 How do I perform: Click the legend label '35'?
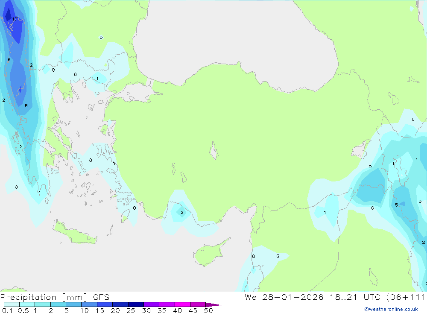[162, 310]
